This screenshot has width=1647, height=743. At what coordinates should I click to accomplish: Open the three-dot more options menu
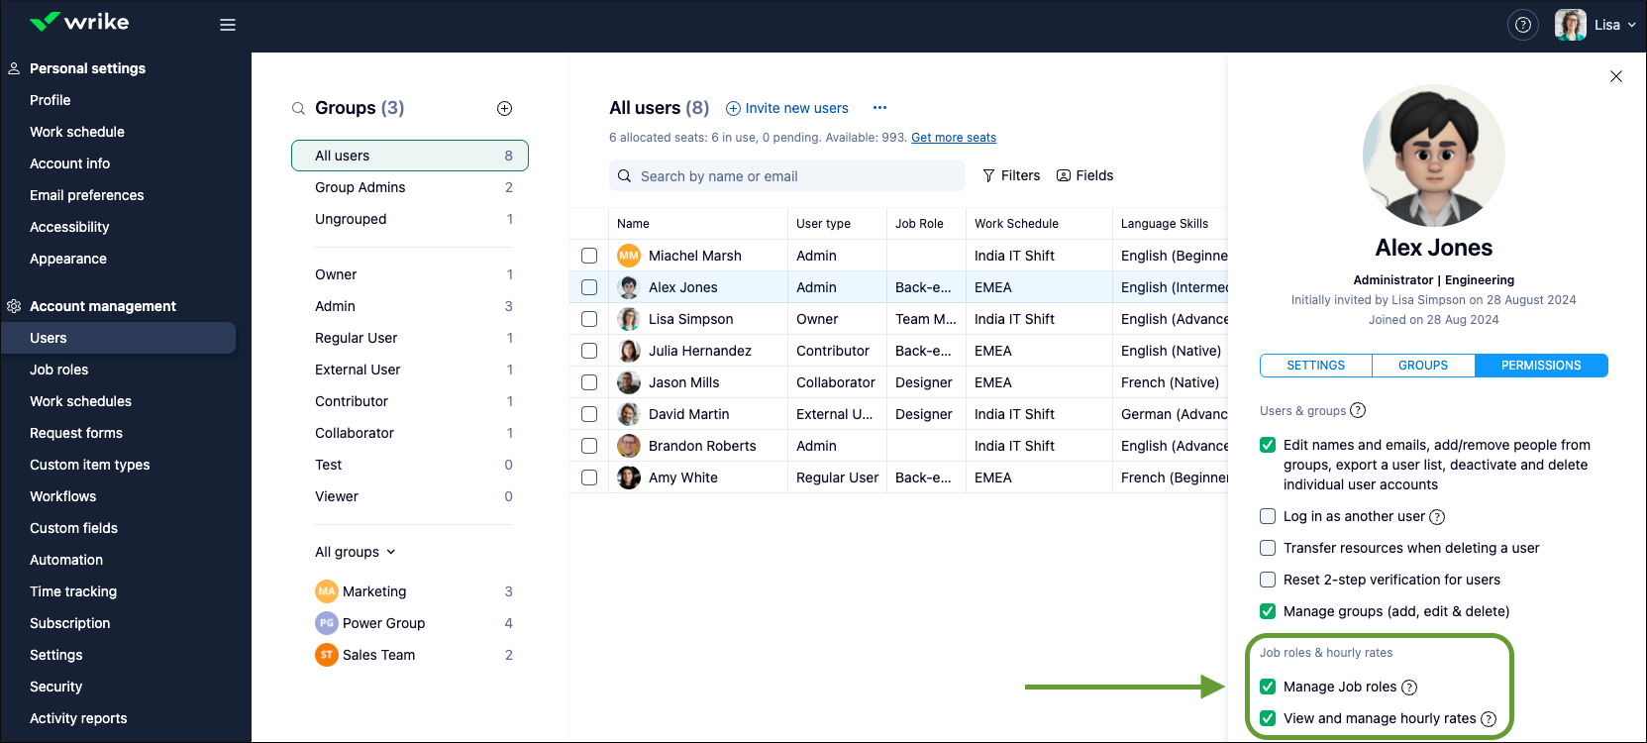click(x=879, y=107)
